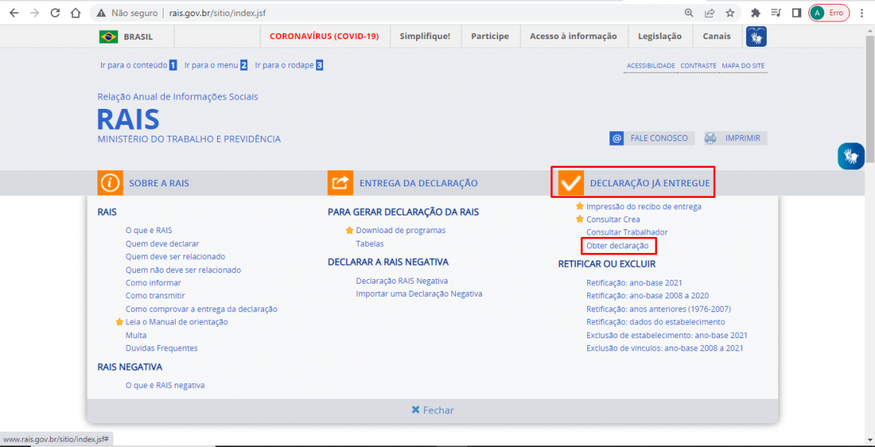Select Legislação in the top navigation
This screenshot has width=875, height=447.
[x=660, y=36]
